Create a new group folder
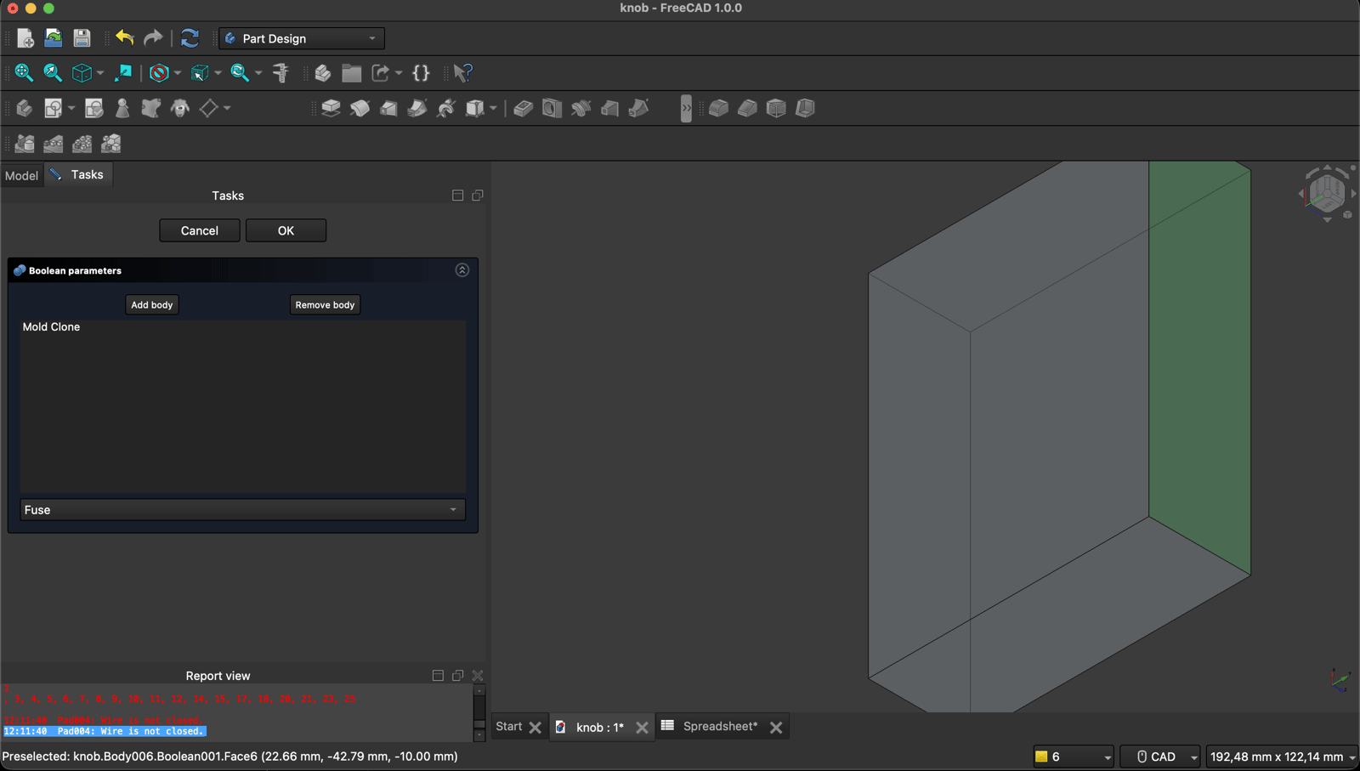The width and height of the screenshot is (1360, 771). pos(351,73)
